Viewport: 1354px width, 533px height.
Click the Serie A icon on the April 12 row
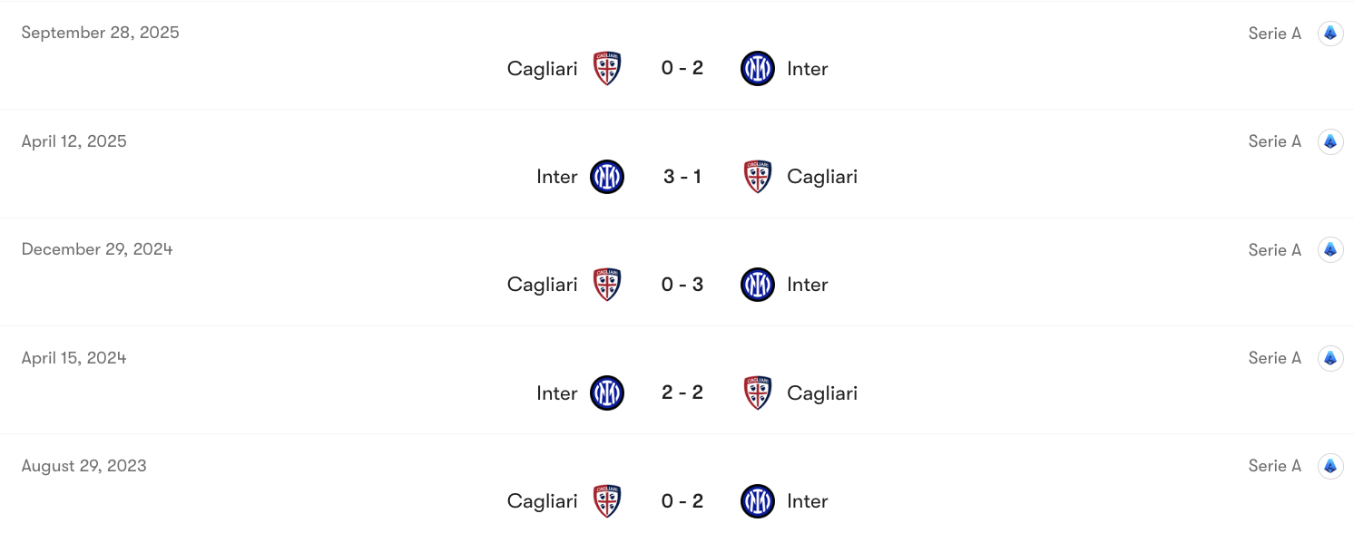[1330, 141]
